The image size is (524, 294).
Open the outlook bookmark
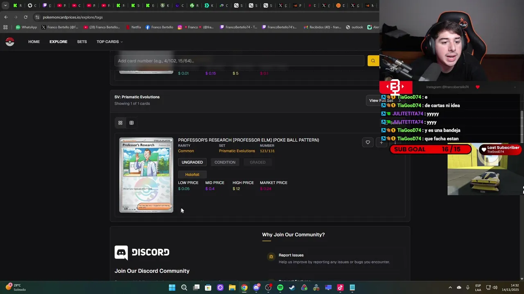pos(355,27)
